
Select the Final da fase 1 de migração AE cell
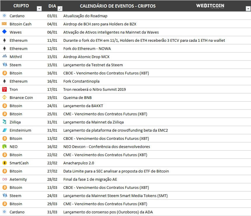click(x=90, y=179)
